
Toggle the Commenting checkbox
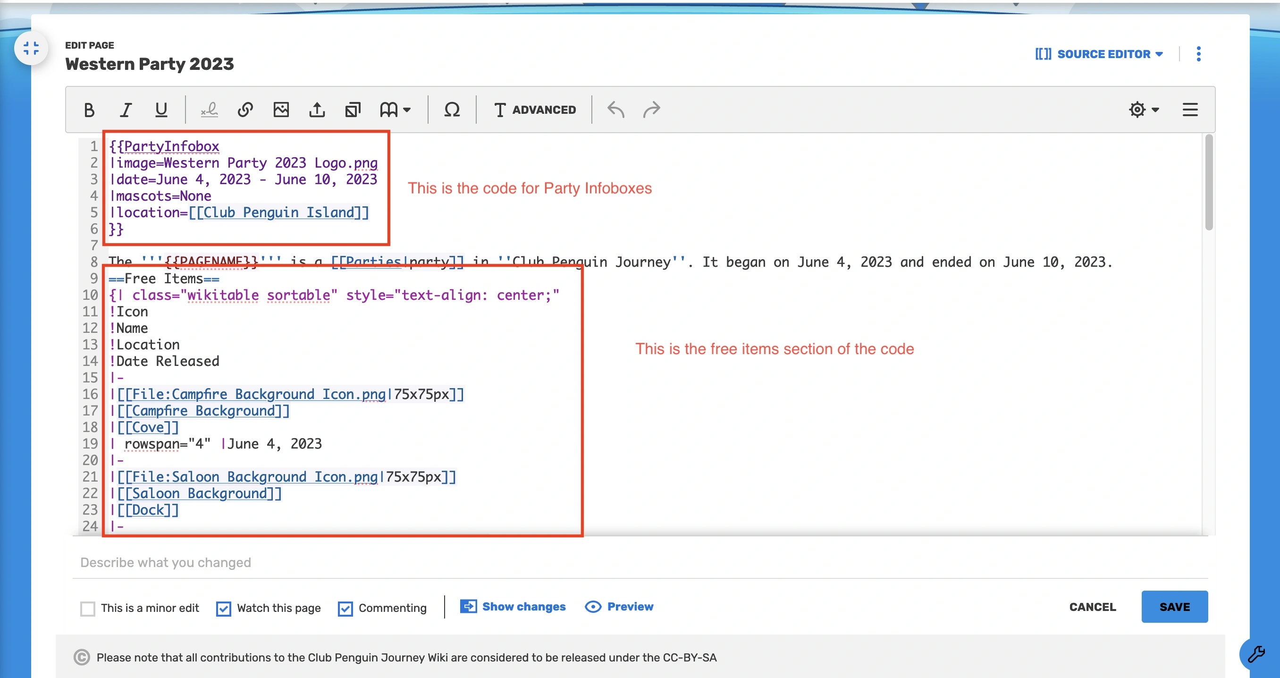345,609
